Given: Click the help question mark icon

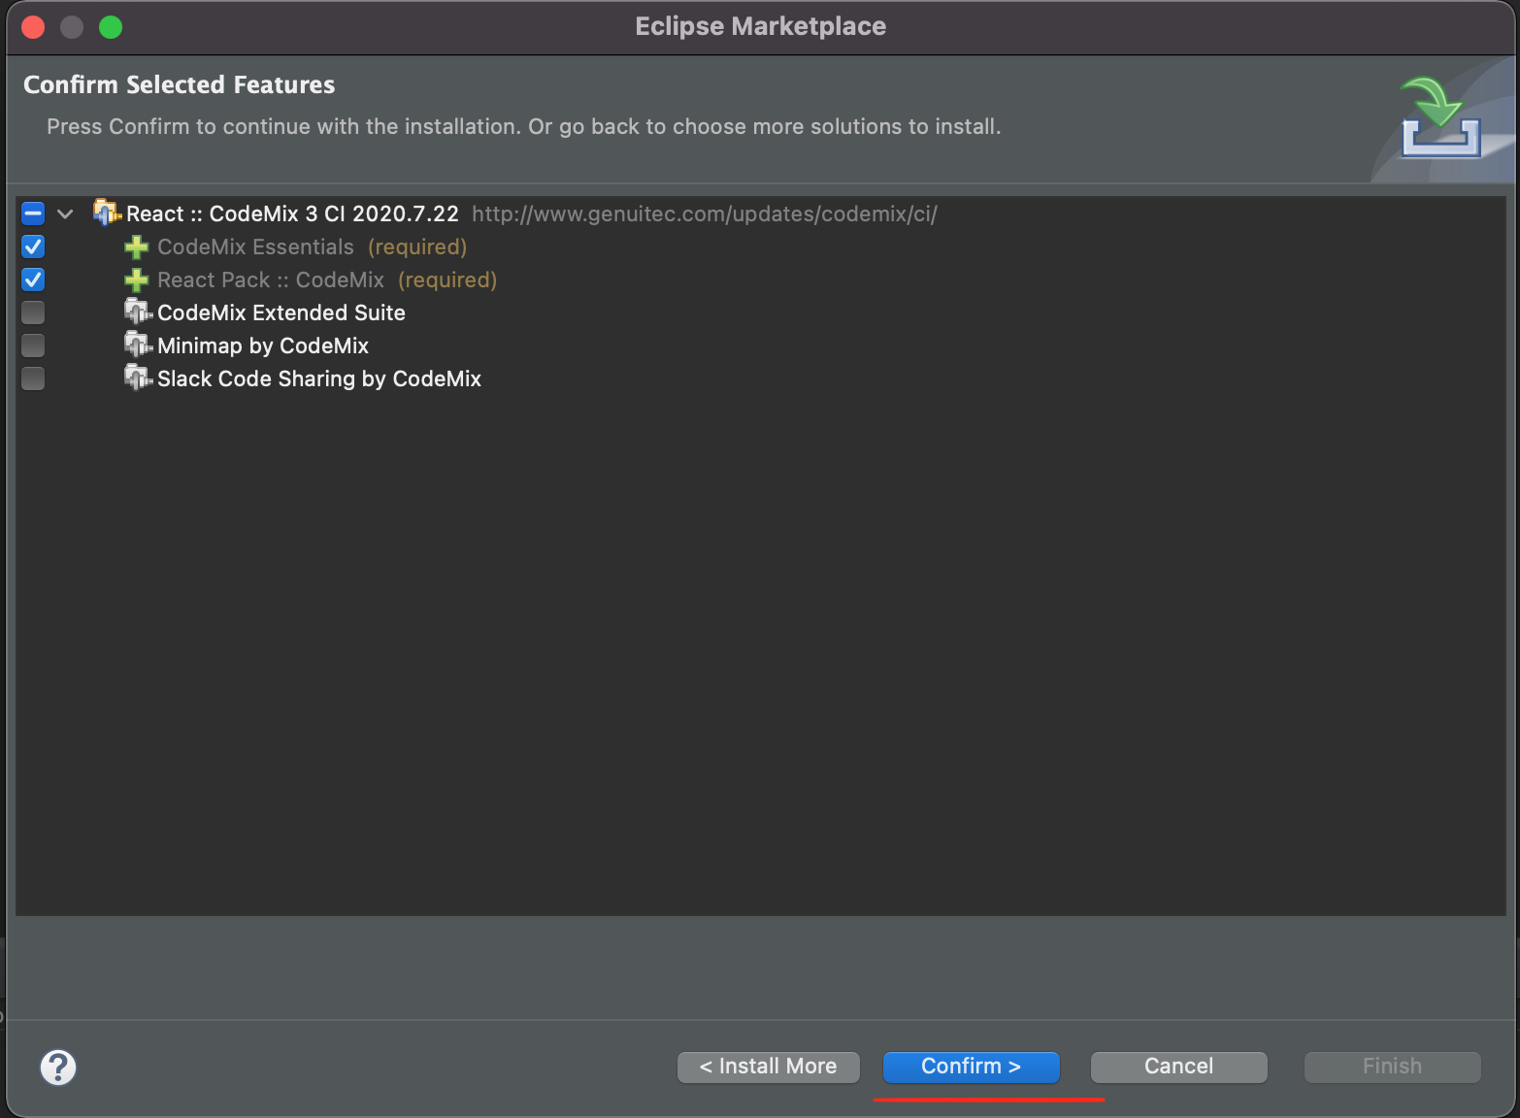Looking at the screenshot, I should coord(58,1068).
